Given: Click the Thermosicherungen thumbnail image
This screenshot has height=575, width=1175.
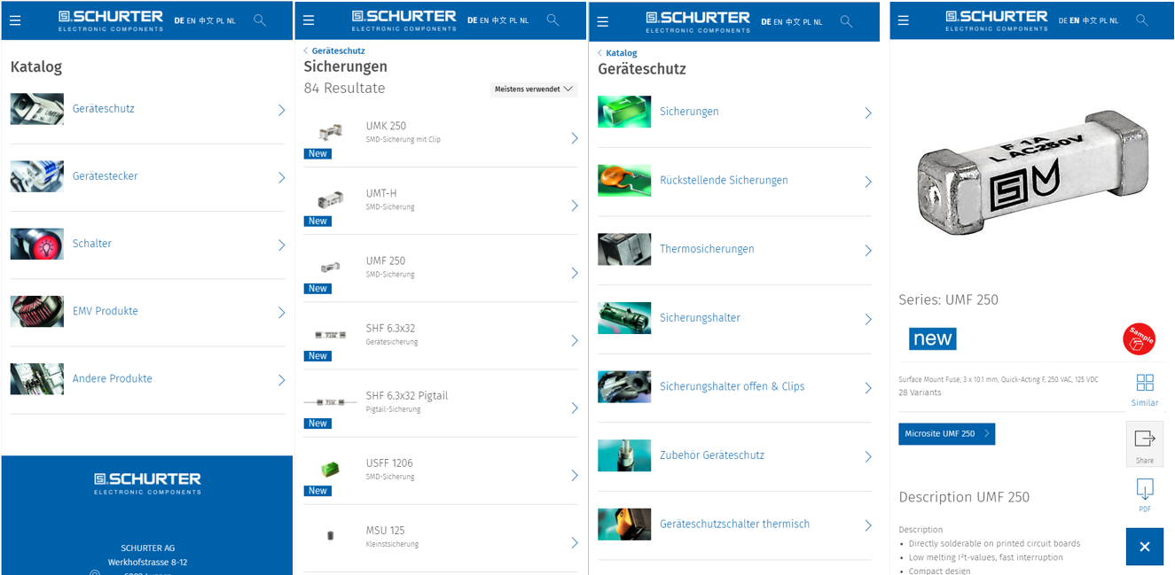Looking at the screenshot, I should [624, 249].
